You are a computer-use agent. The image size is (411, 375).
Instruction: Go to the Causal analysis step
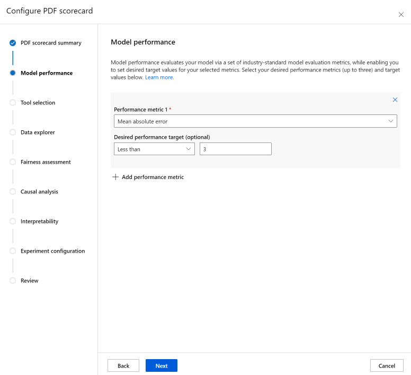[39, 192]
